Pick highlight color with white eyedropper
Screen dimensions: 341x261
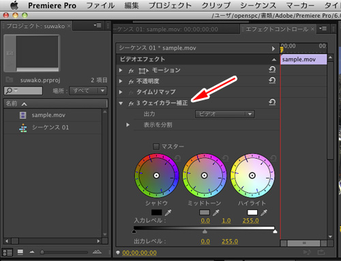click(x=264, y=213)
